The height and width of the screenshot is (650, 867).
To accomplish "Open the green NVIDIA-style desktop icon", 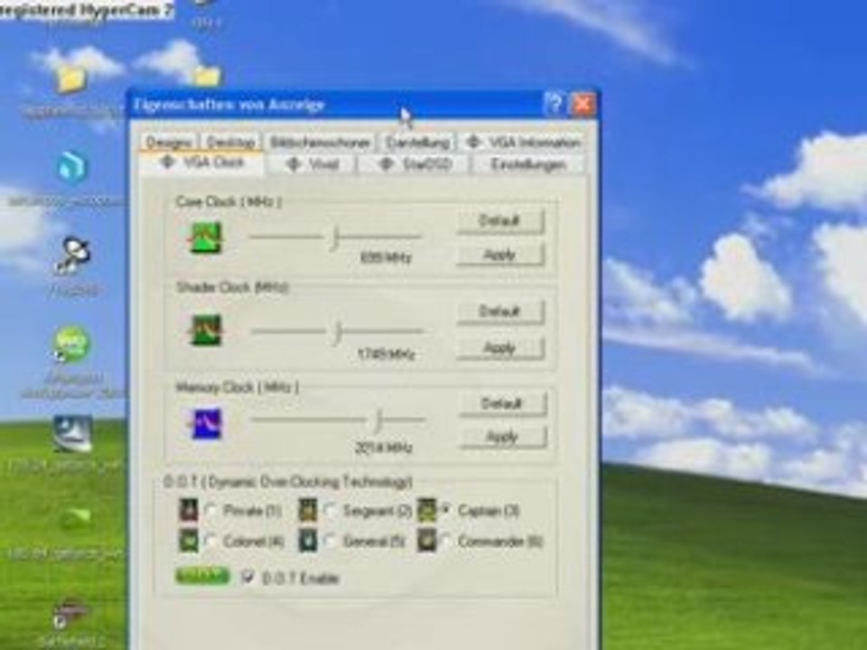I will point(75,520).
